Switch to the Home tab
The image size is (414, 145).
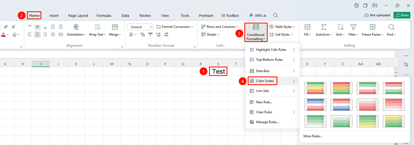pos(34,15)
